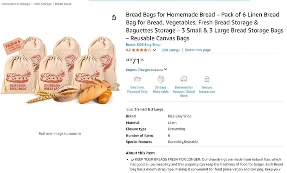Viewport: 287px width, 173px height.
Task: Expand the rating breakdown chevron
Action: (154, 50)
